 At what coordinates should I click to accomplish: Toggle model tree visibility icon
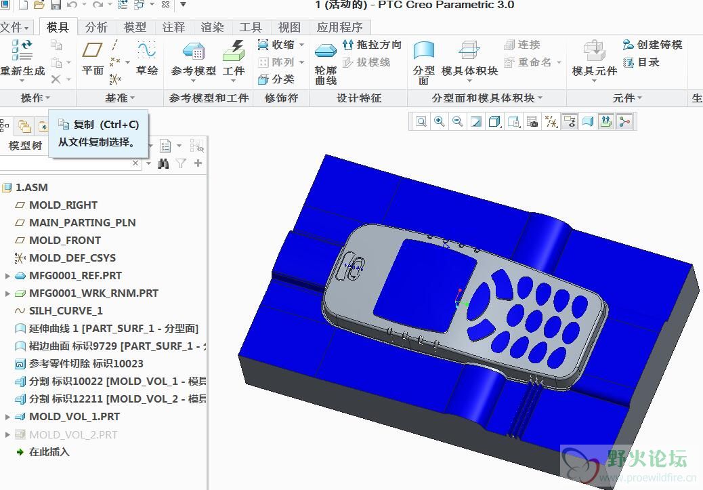tap(196, 146)
